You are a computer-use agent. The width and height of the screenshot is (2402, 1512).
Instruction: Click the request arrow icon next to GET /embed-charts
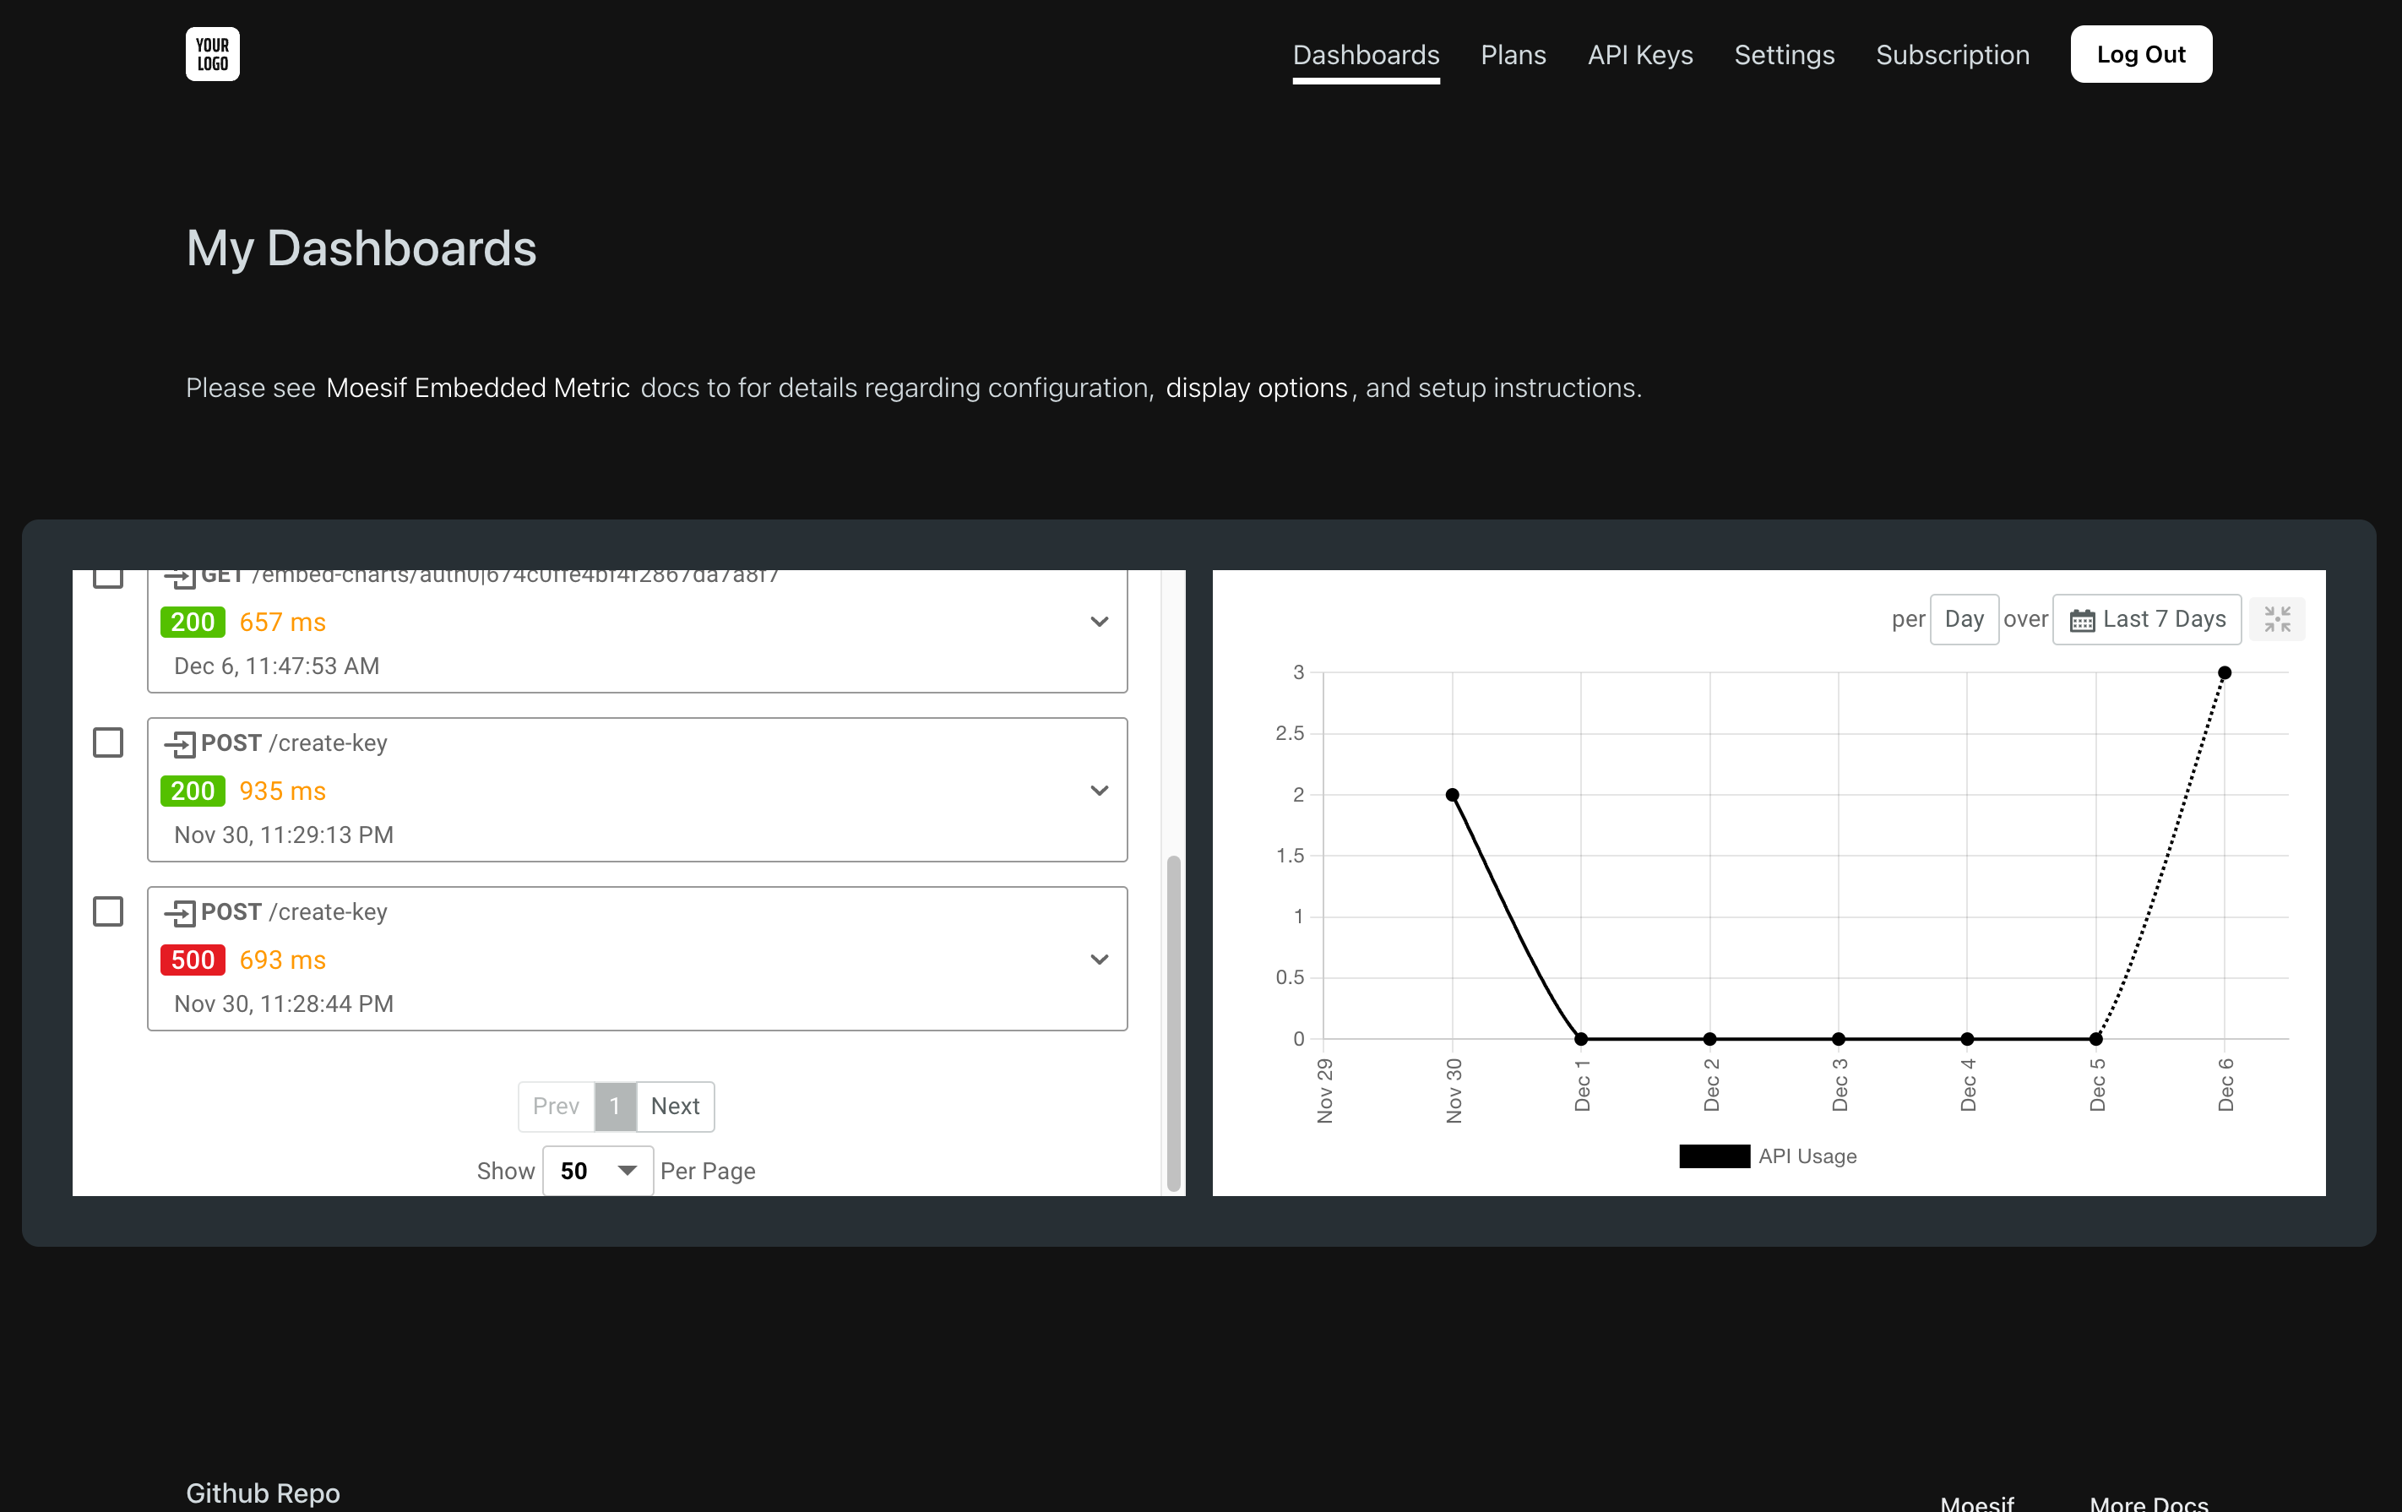182,576
